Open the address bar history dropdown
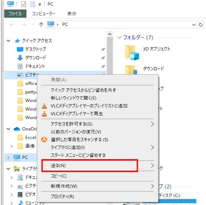Screen dimensions: 206x205 click(x=194, y=25)
